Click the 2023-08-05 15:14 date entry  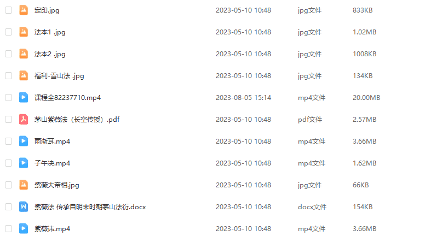[x=243, y=98]
